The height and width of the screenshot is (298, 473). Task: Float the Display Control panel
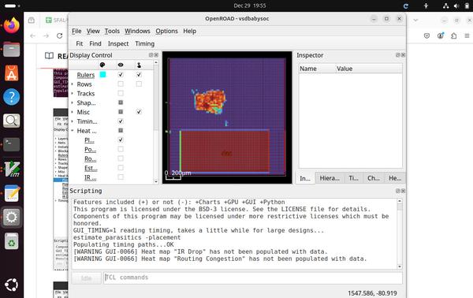151,55
